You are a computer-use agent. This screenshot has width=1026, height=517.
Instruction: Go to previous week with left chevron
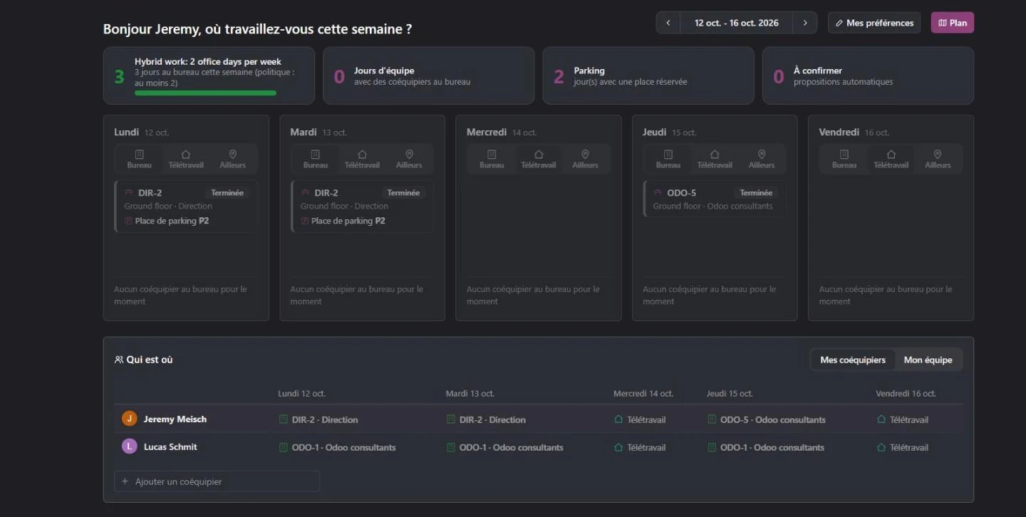coord(668,23)
